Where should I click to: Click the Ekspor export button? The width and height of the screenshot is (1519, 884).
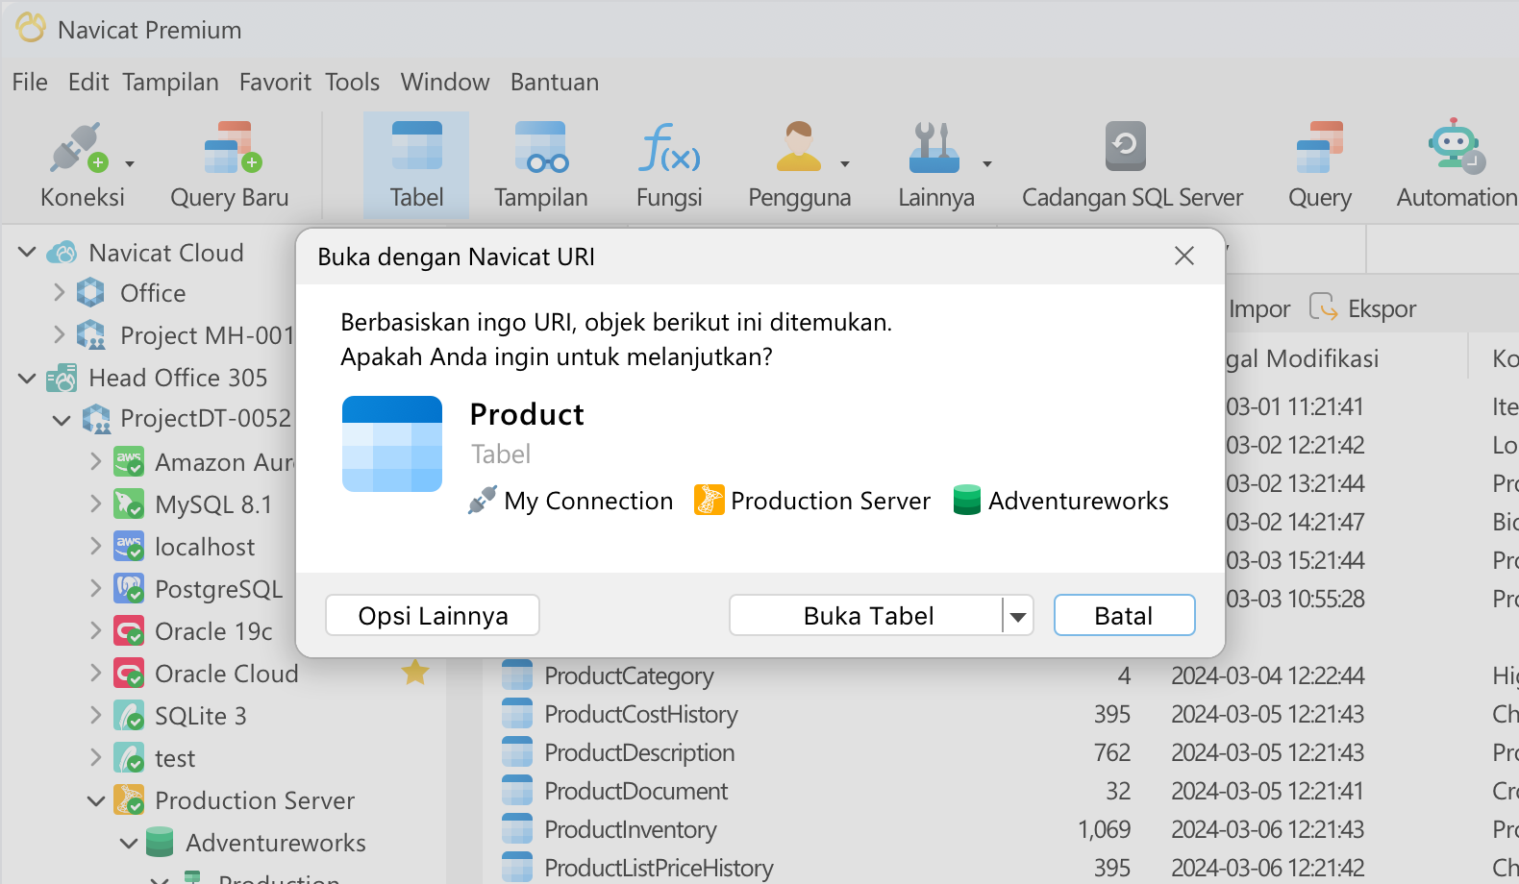coord(1363,308)
